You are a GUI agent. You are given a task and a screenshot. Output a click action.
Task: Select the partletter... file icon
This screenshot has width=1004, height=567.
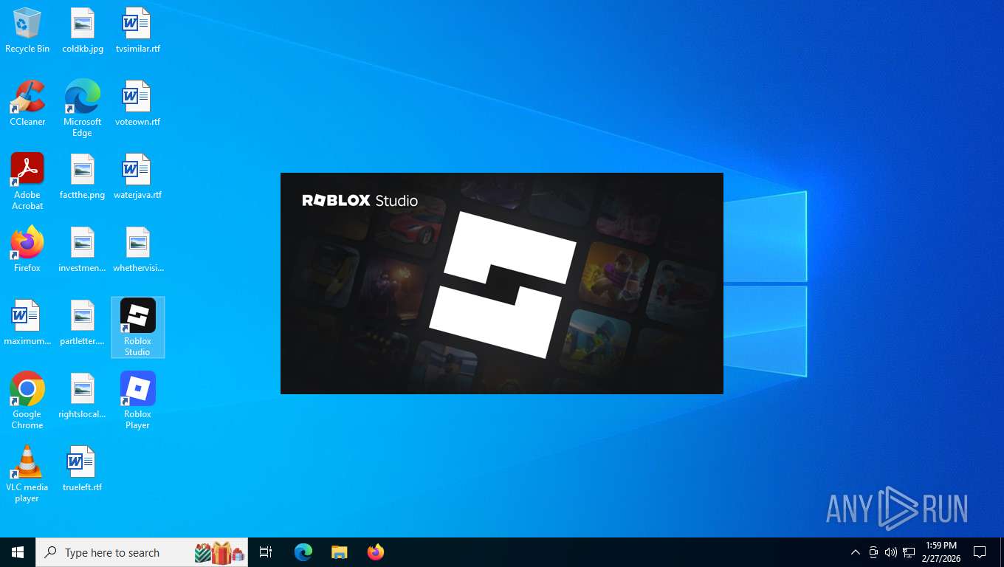coord(83,323)
